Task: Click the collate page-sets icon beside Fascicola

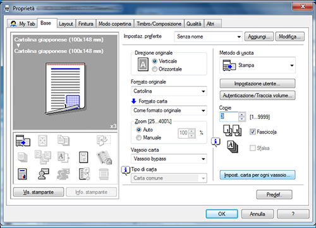Action: (x=233, y=130)
